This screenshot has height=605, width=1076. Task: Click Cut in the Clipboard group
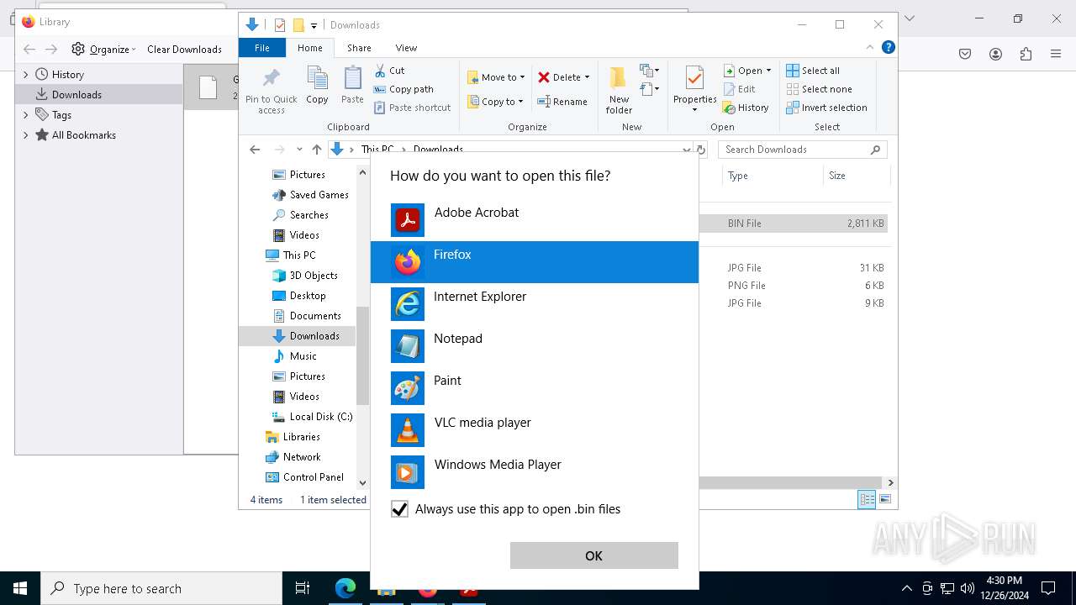tap(390, 71)
